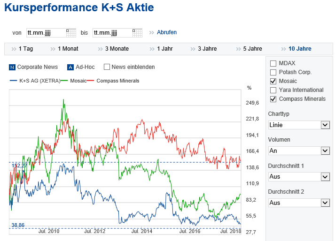This screenshot has height=241, width=335.
Task: Select the '1 Jahr' time range tab
Action: 165,49
